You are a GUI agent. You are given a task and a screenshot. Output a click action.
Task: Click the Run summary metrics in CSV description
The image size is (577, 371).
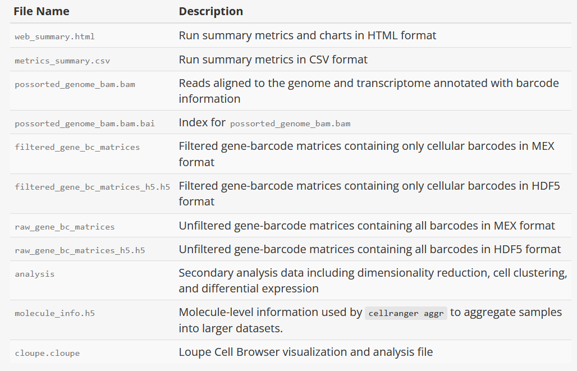273,59
